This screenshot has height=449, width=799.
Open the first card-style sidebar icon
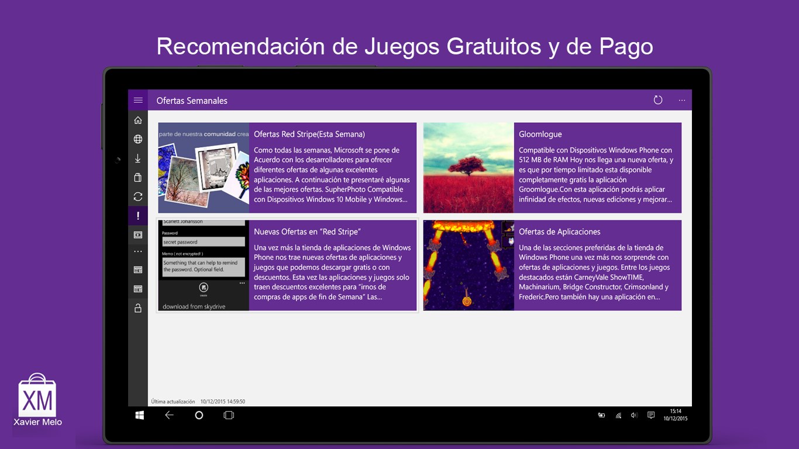pos(138,270)
